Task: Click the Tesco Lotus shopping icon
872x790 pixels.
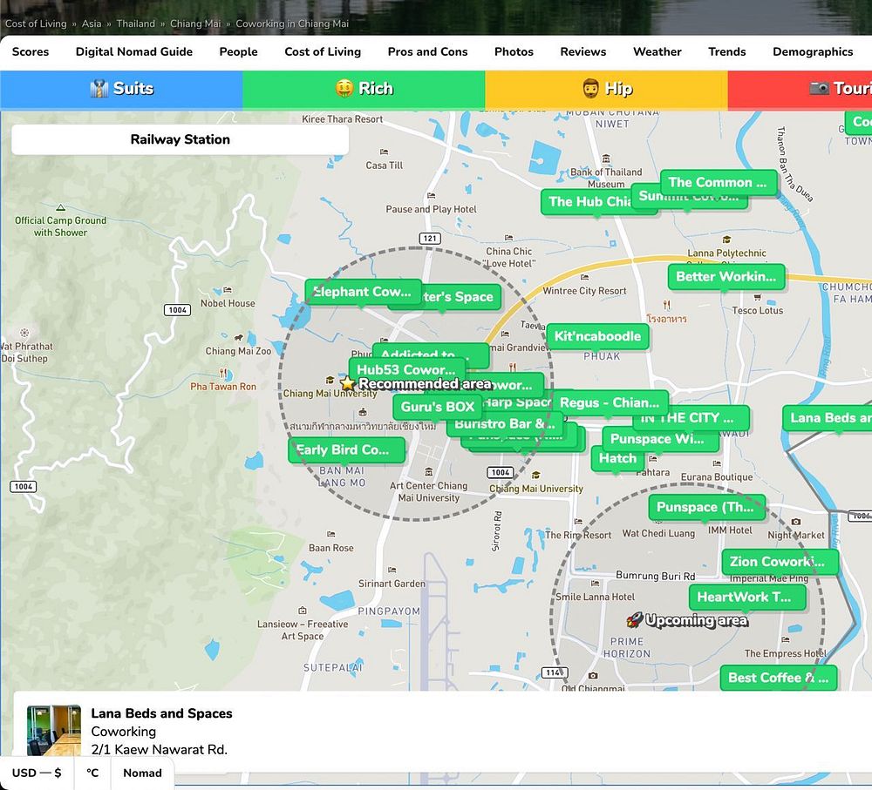Action: coord(757,297)
